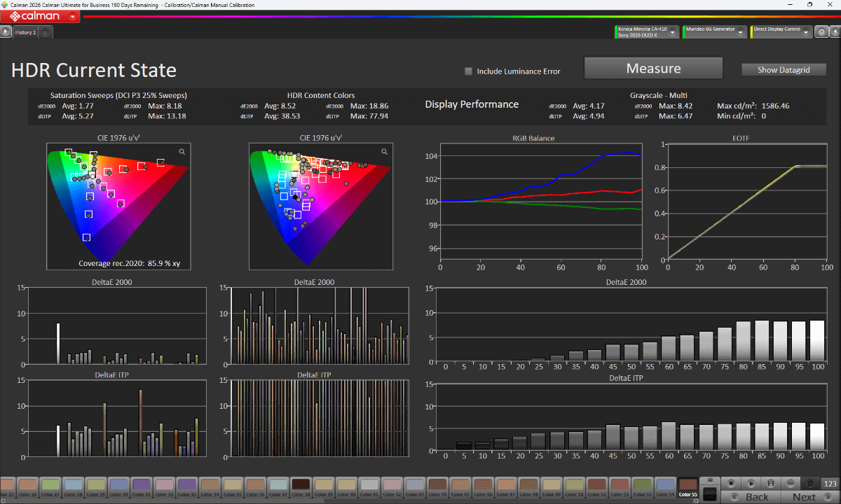Click the Measure button
Viewport: 841px width, 504px height.
pyautogui.click(x=653, y=69)
